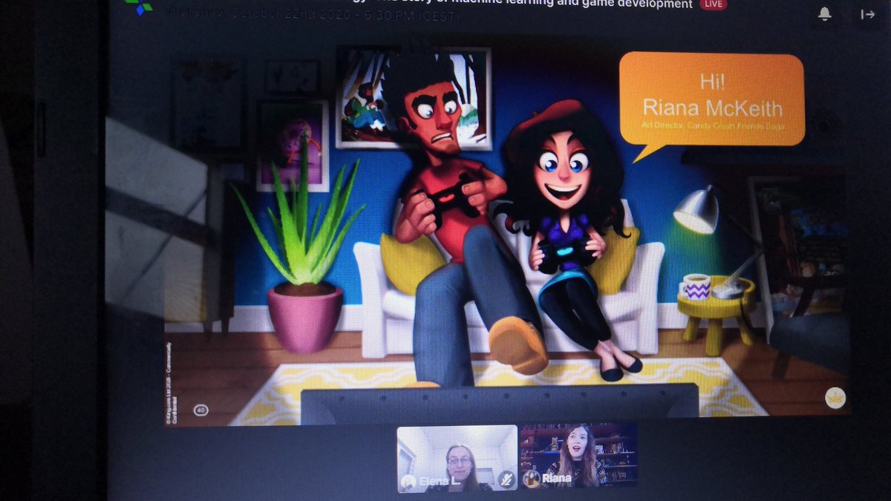Click the 'Art Director, Candy Crush Friends Saga' subtitle
891x501 pixels.
coord(713,128)
